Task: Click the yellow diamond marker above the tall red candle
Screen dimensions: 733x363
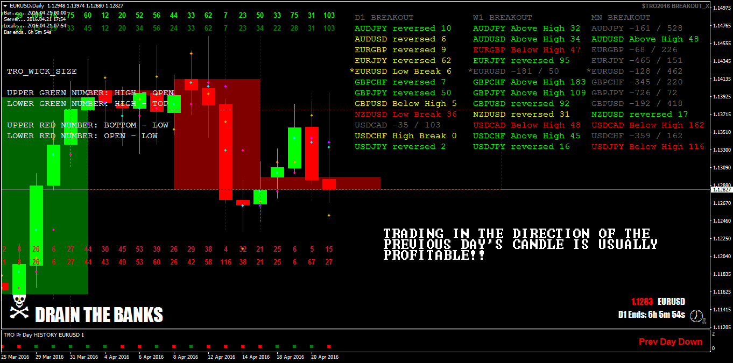Action: [x=225, y=121]
